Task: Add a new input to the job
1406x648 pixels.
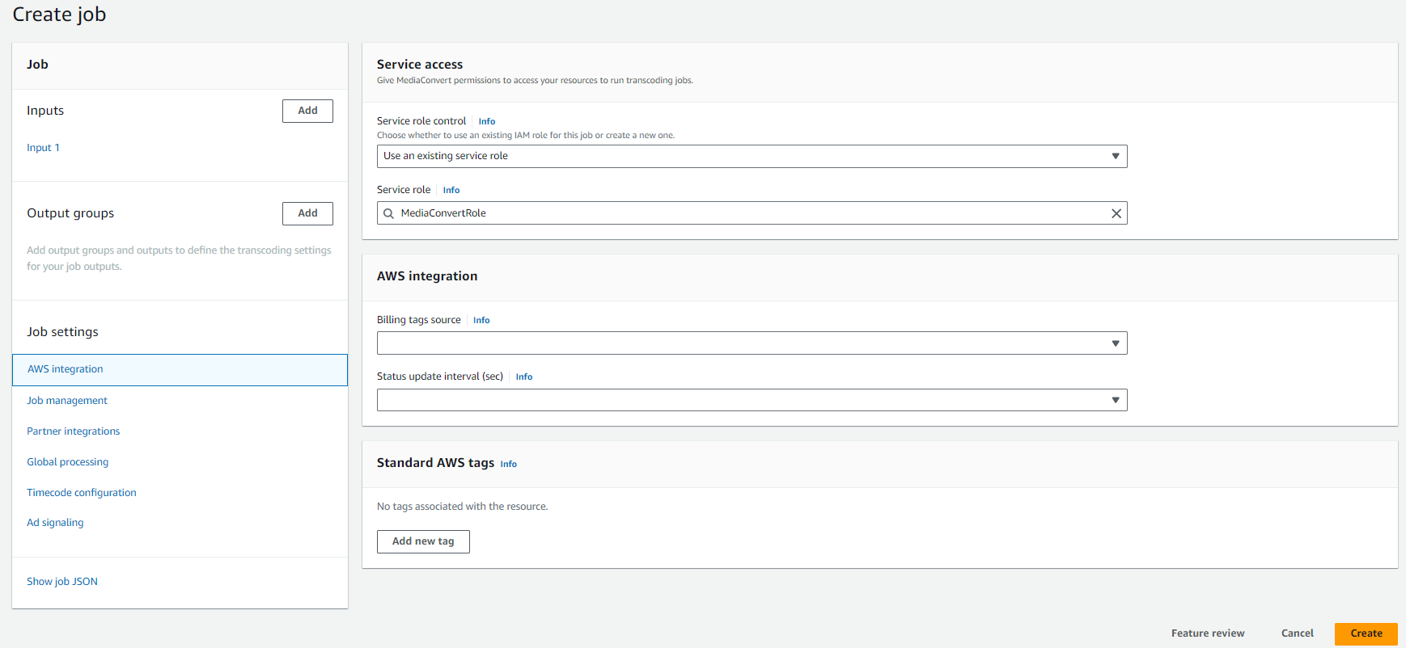Action: [x=307, y=112]
